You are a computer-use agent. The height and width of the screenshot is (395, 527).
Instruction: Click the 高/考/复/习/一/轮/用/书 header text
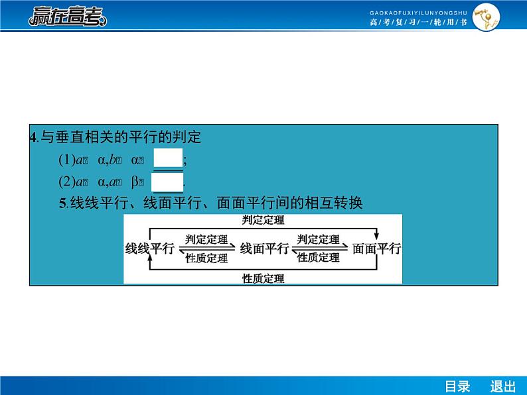[418, 22]
